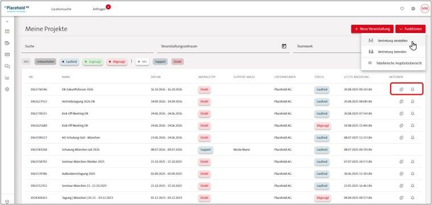Image resolution: width=432 pixels, height=205 pixels.
Task: Click timestamp 09.04.2025 09:57 Uhr
Action: (x=358, y=198)
